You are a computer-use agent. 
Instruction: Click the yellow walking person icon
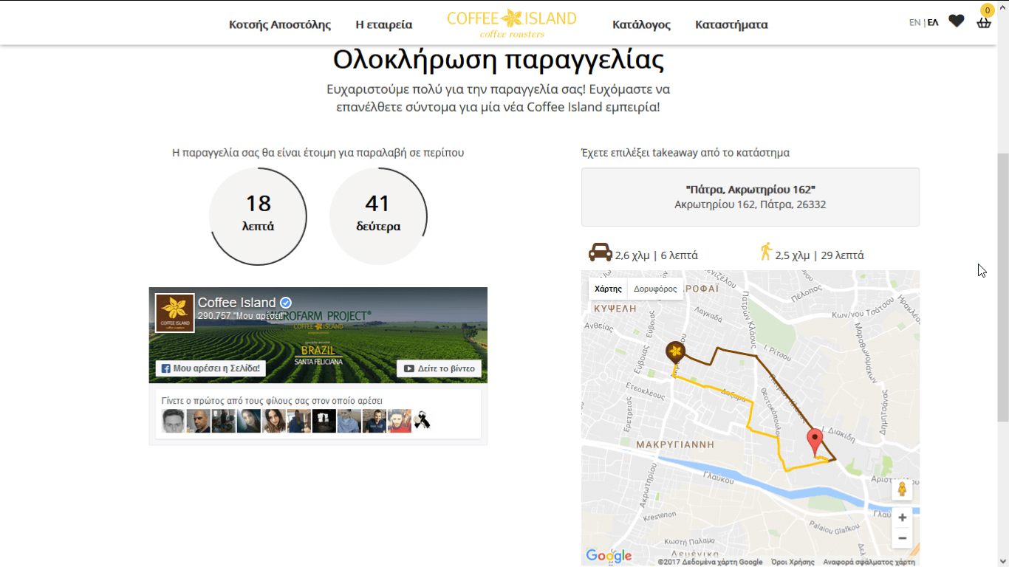[x=766, y=251]
